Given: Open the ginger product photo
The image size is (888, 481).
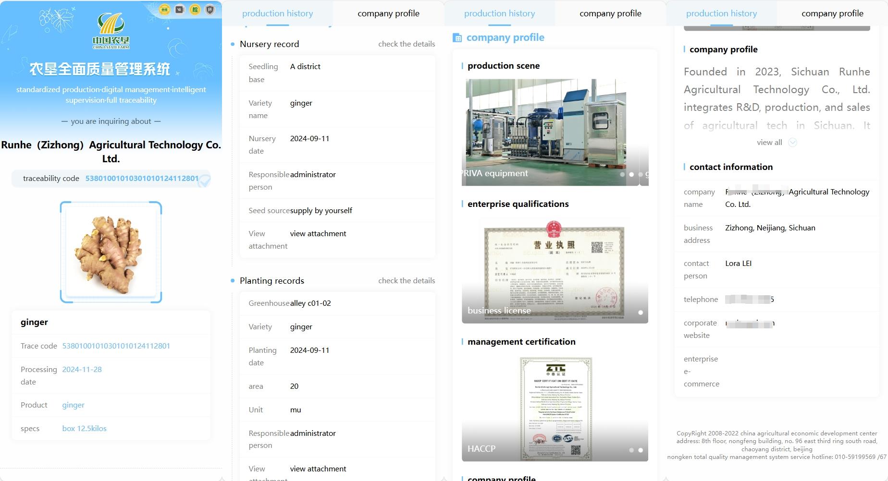Looking at the screenshot, I should tap(111, 252).
